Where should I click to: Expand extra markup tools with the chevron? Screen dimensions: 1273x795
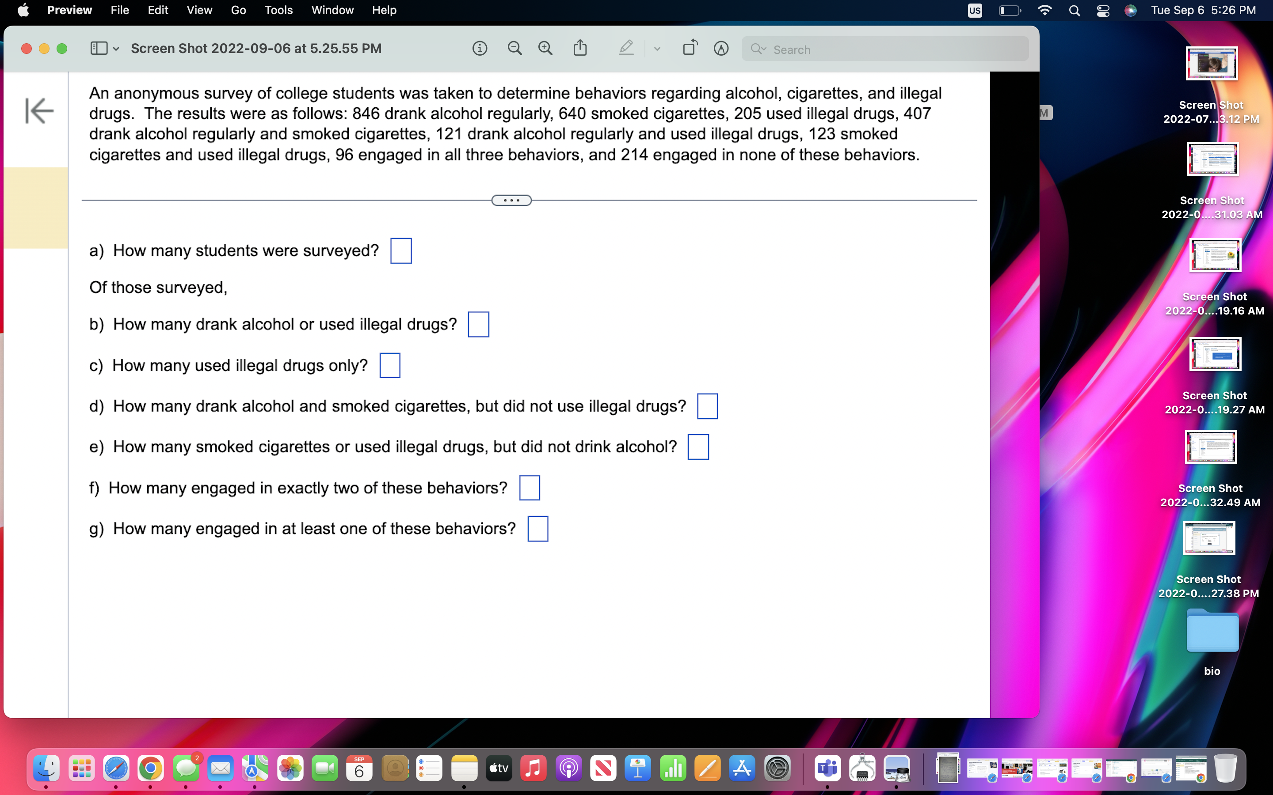pos(656,49)
